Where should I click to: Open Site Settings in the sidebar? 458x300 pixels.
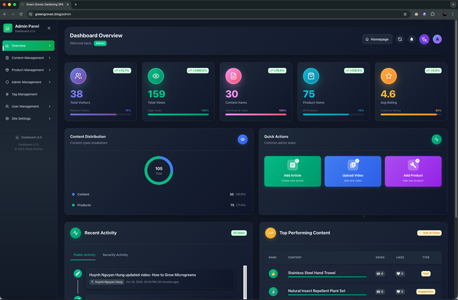(x=28, y=119)
